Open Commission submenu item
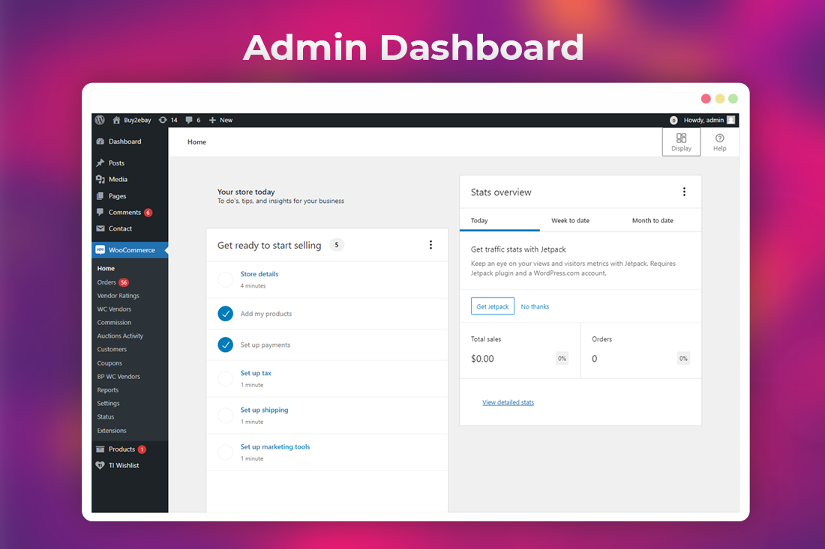 [x=114, y=323]
